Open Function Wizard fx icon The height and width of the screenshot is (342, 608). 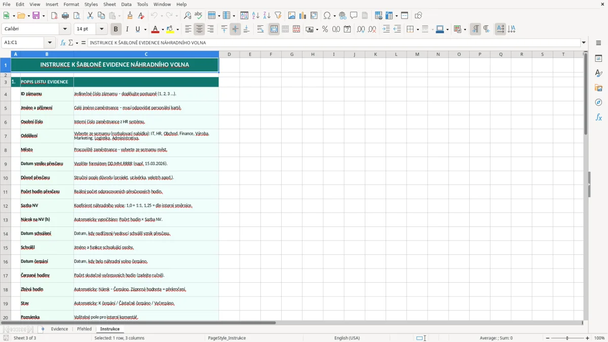pyautogui.click(x=63, y=43)
